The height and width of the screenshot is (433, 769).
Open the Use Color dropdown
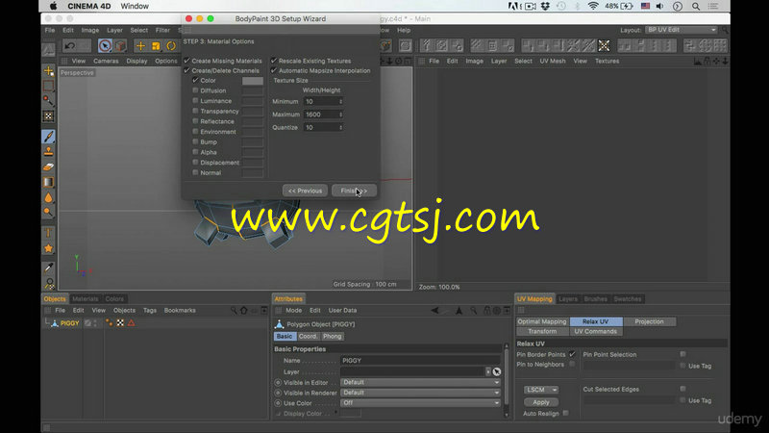click(420, 403)
